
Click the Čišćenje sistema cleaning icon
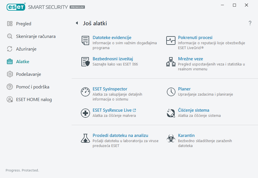171,113
